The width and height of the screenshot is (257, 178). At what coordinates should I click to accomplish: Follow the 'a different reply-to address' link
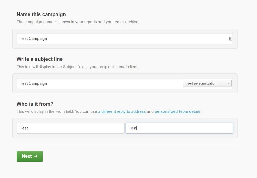tap(122, 111)
